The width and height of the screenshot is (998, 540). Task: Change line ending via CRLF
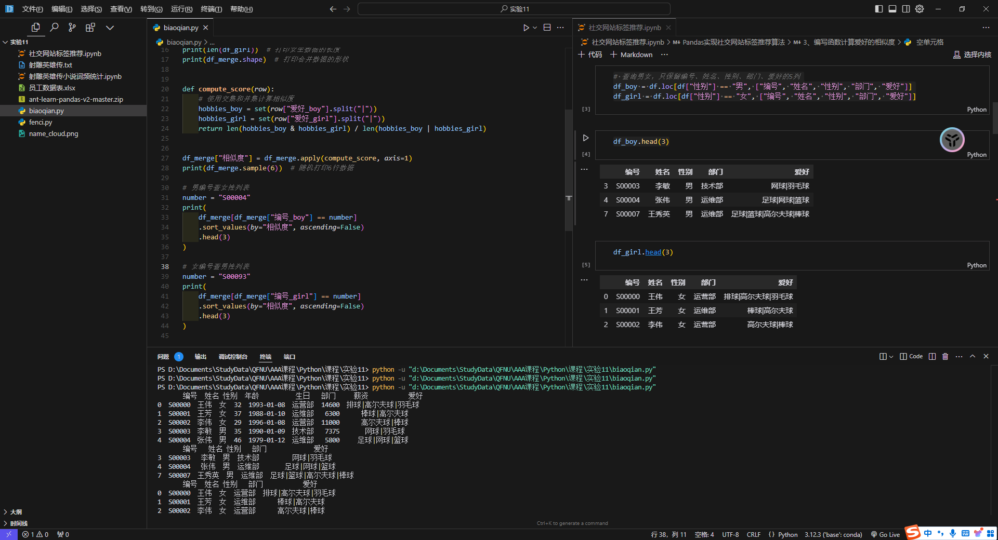(754, 534)
